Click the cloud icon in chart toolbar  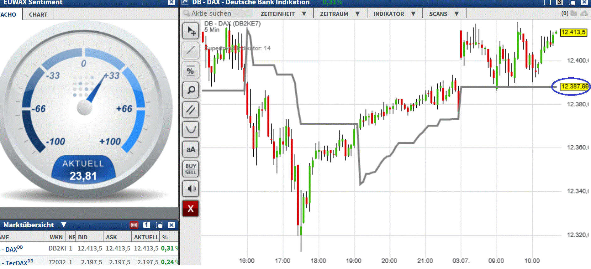click(584, 13)
